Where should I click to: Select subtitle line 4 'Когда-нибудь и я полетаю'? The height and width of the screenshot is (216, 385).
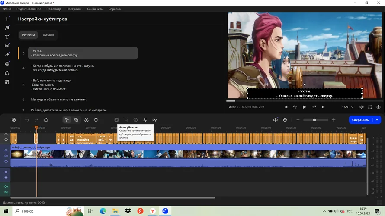point(62,68)
